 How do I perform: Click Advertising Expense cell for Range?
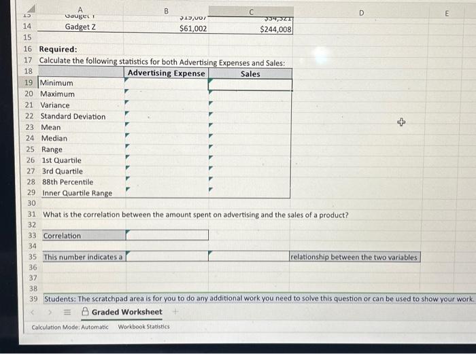point(167,149)
